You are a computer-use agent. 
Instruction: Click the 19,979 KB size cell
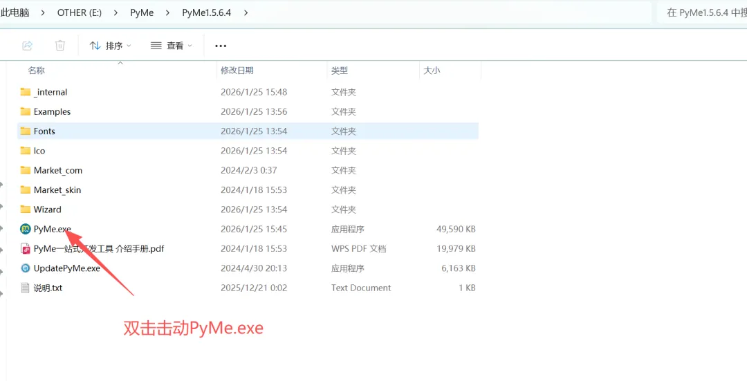[456, 249]
